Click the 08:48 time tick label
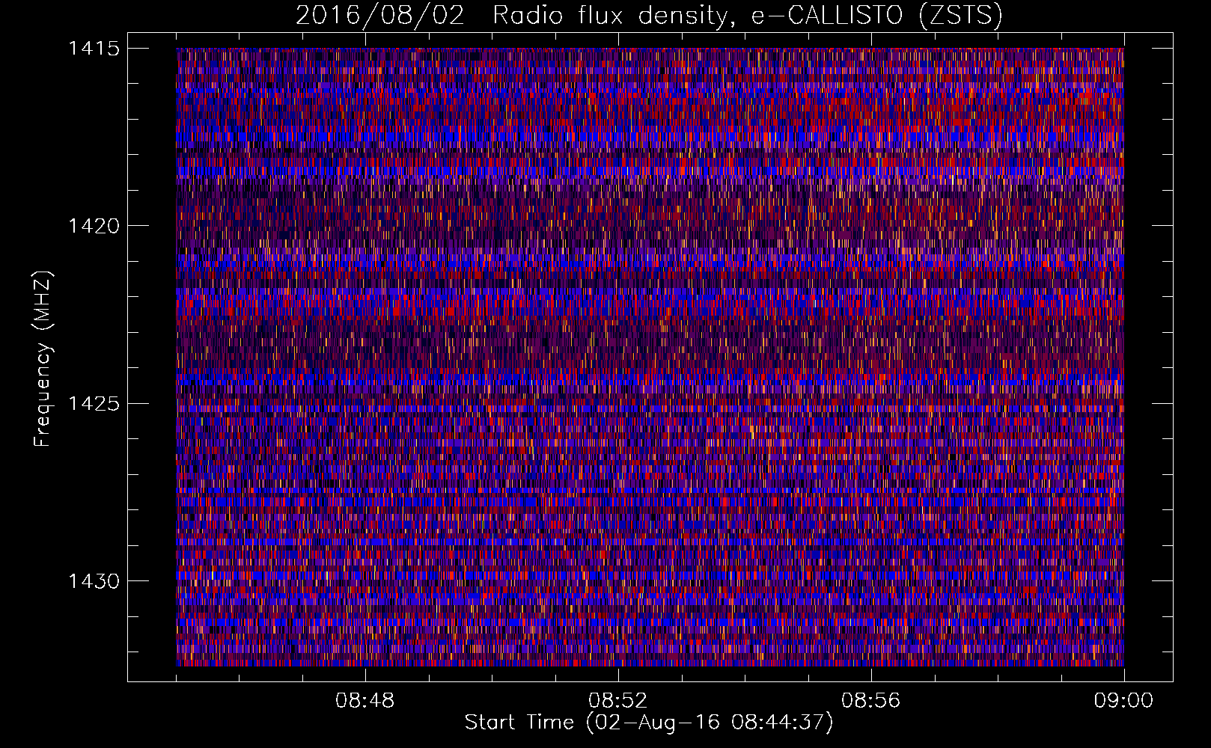 click(365, 701)
